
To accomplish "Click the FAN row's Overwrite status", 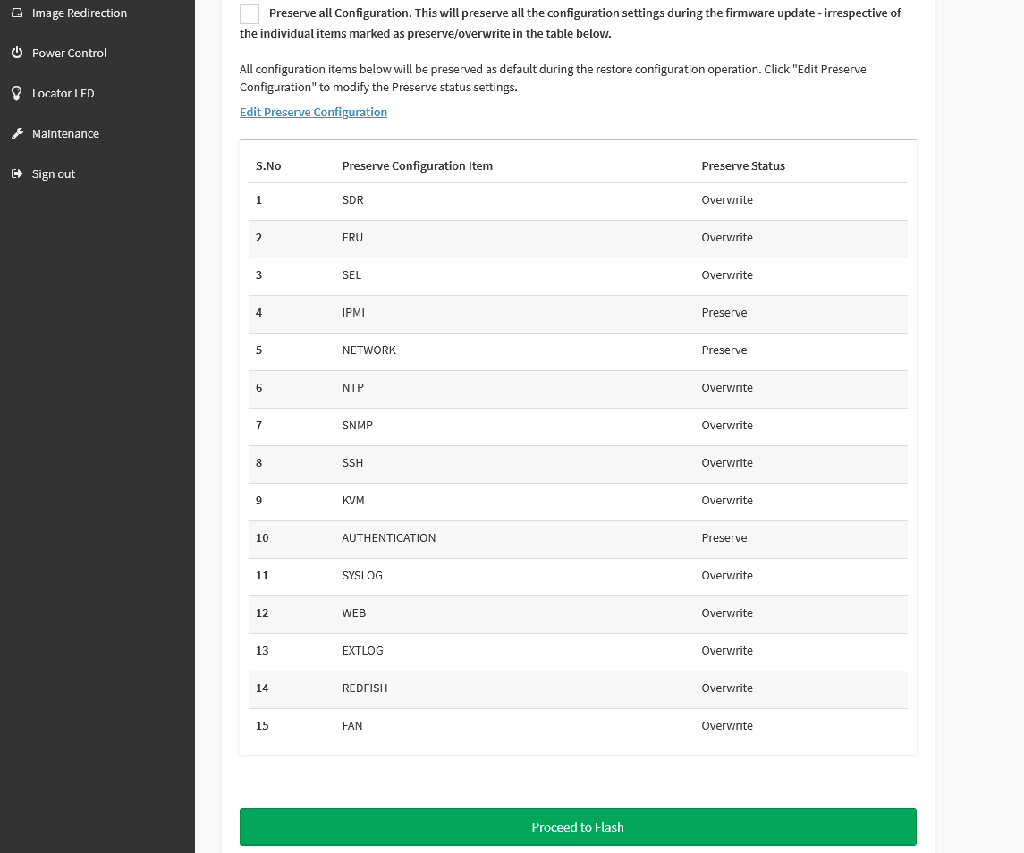I will click(726, 726).
